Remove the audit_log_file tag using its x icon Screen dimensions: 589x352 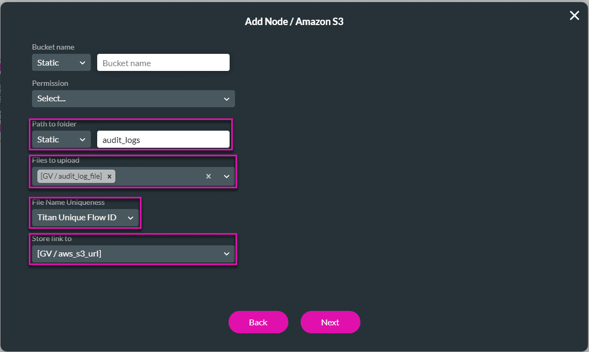pyautogui.click(x=109, y=176)
